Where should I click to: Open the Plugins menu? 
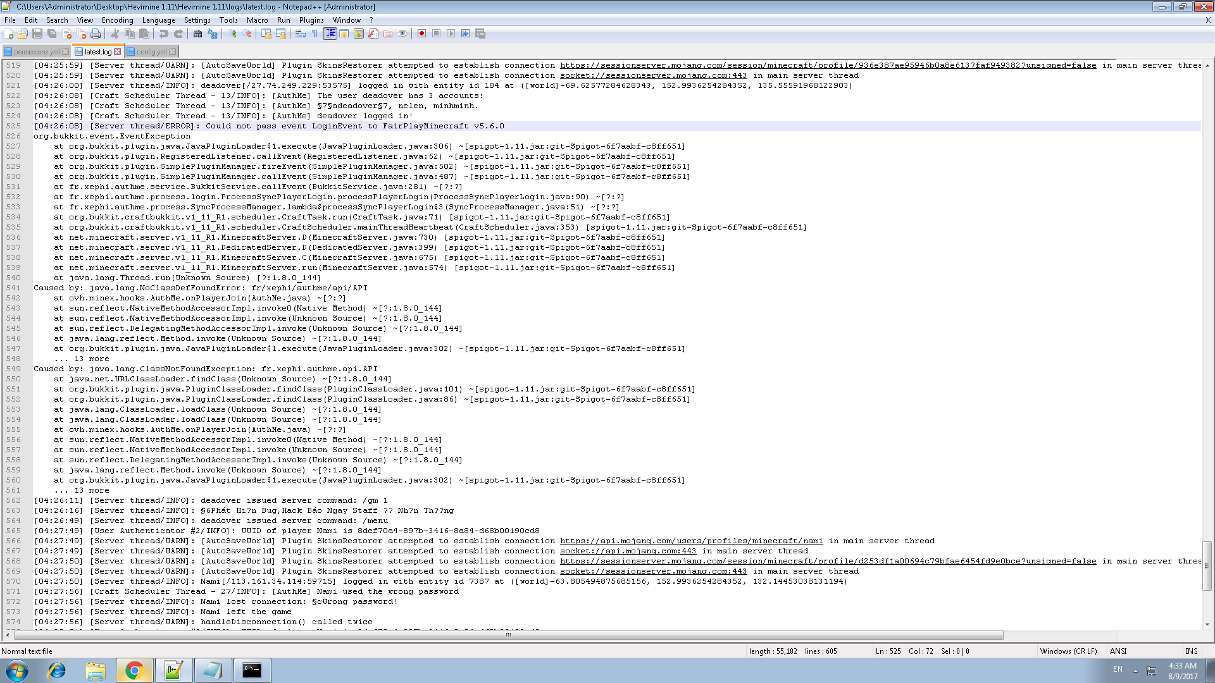point(311,20)
